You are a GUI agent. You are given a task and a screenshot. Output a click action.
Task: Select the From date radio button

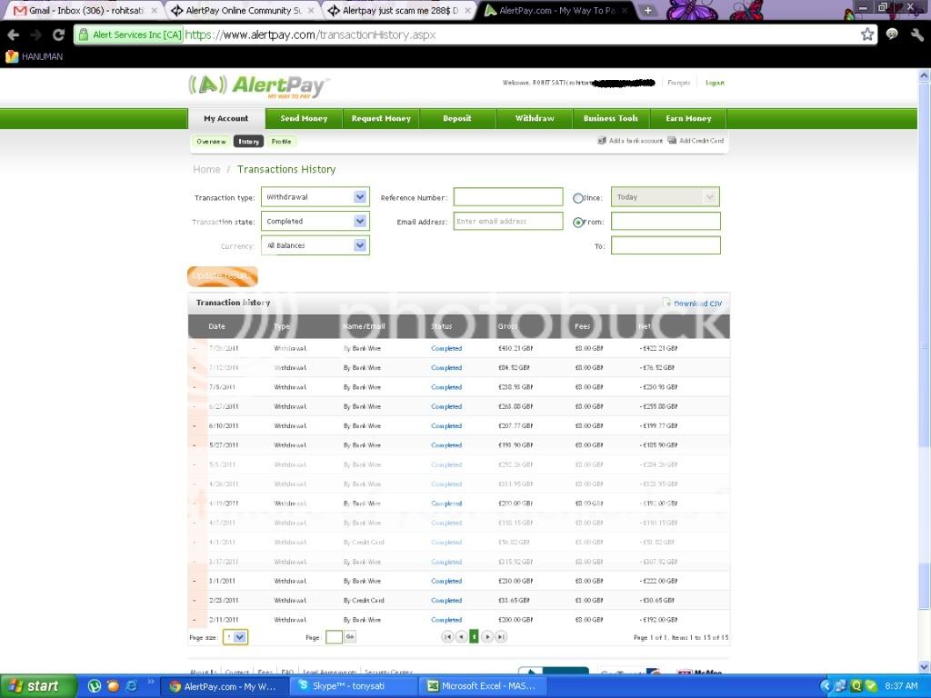[577, 223]
